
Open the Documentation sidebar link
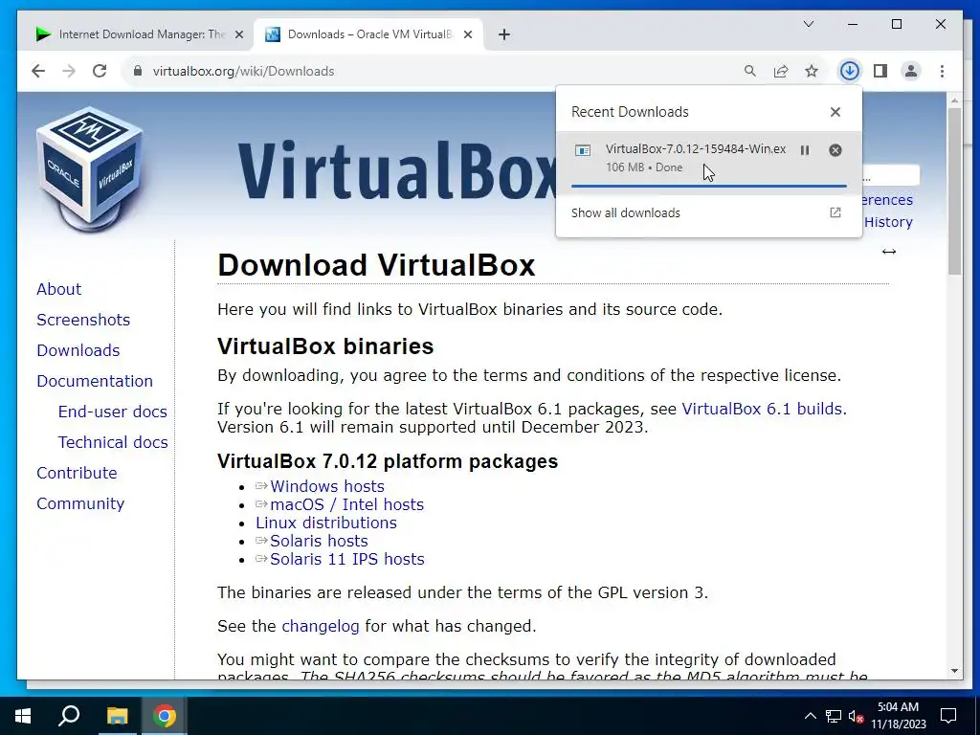tap(95, 381)
